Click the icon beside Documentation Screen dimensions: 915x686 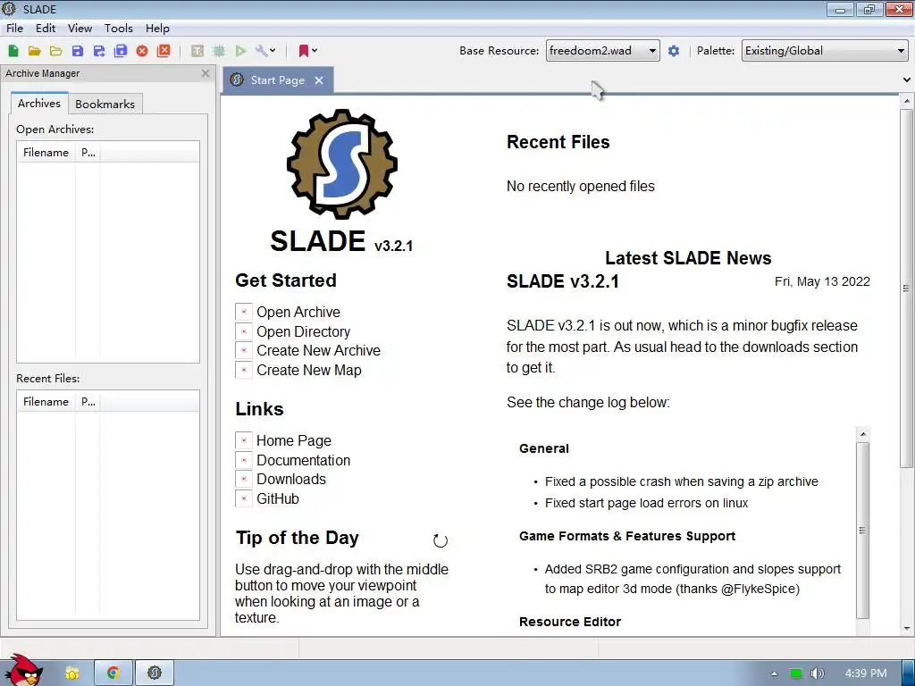[244, 460]
